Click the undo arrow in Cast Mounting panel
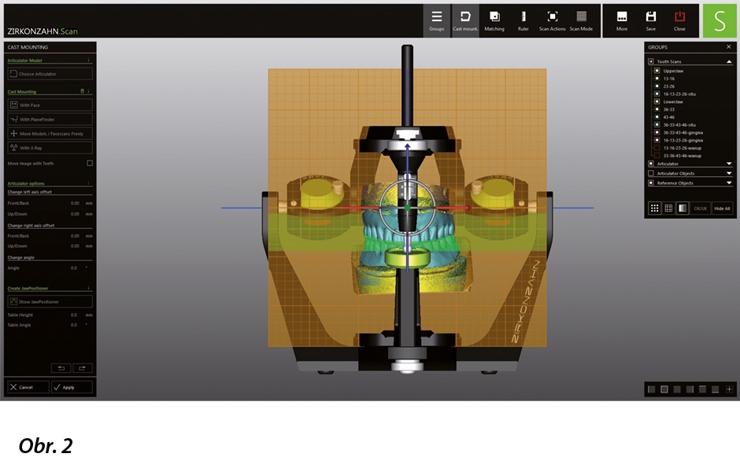This screenshot has width=740, height=472. (x=61, y=368)
